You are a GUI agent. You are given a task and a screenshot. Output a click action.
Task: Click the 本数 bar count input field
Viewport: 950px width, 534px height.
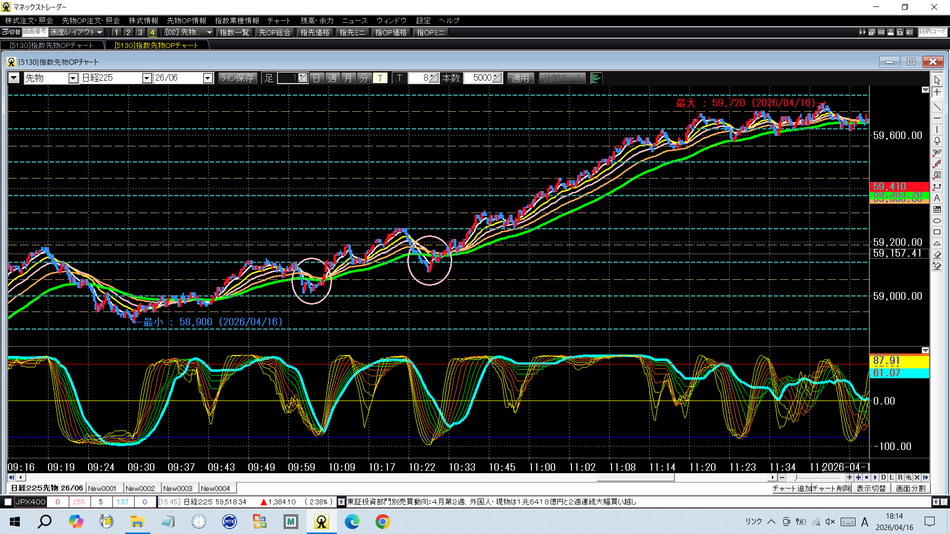[x=478, y=78]
